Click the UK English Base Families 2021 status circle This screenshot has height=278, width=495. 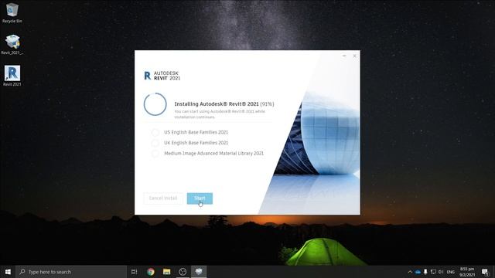click(155, 143)
